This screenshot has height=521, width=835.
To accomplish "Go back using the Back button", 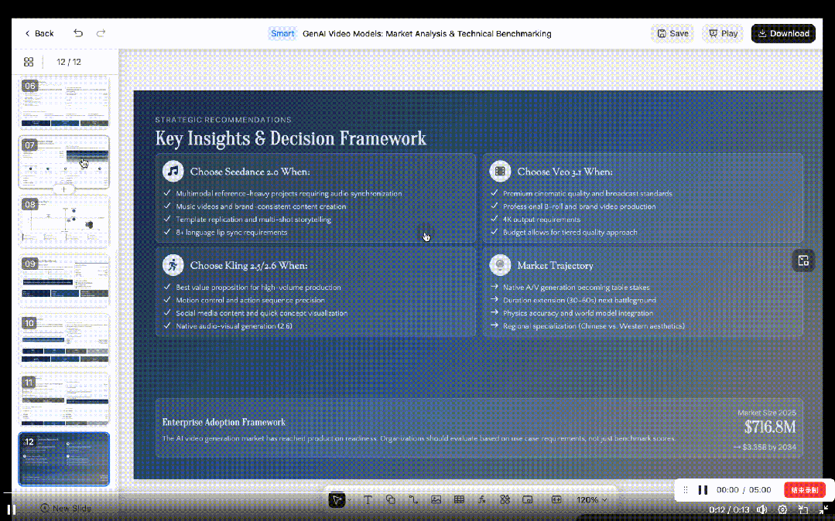I will (x=39, y=33).
